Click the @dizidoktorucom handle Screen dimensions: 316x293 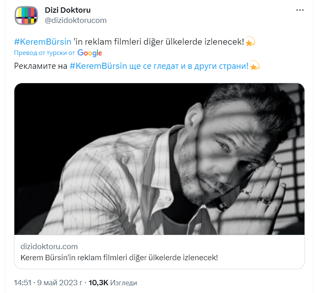click(75, 20)
